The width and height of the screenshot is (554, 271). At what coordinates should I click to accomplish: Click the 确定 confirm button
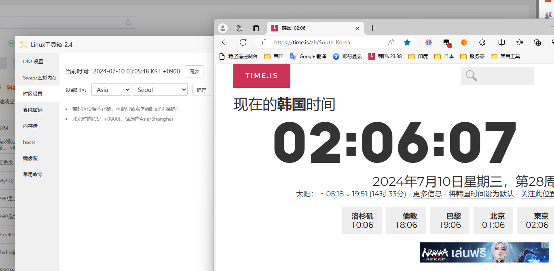pos(202,90)
